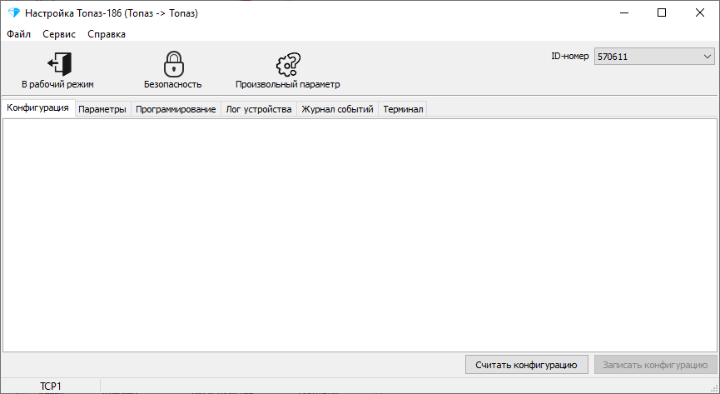Open the Справка menu
The image size is (720, 394).
pyautogui.click(x=107, y=34)
